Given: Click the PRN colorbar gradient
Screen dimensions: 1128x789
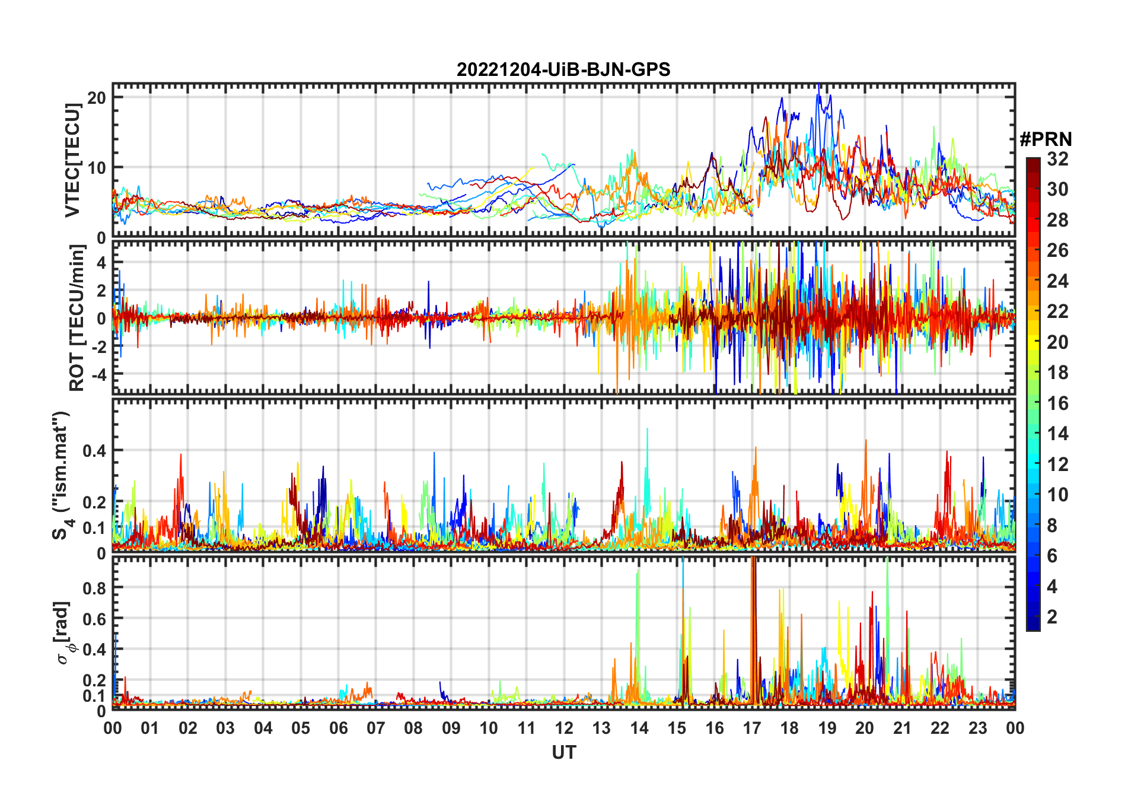Looking at the screenshot, I should click(1033, 394).
